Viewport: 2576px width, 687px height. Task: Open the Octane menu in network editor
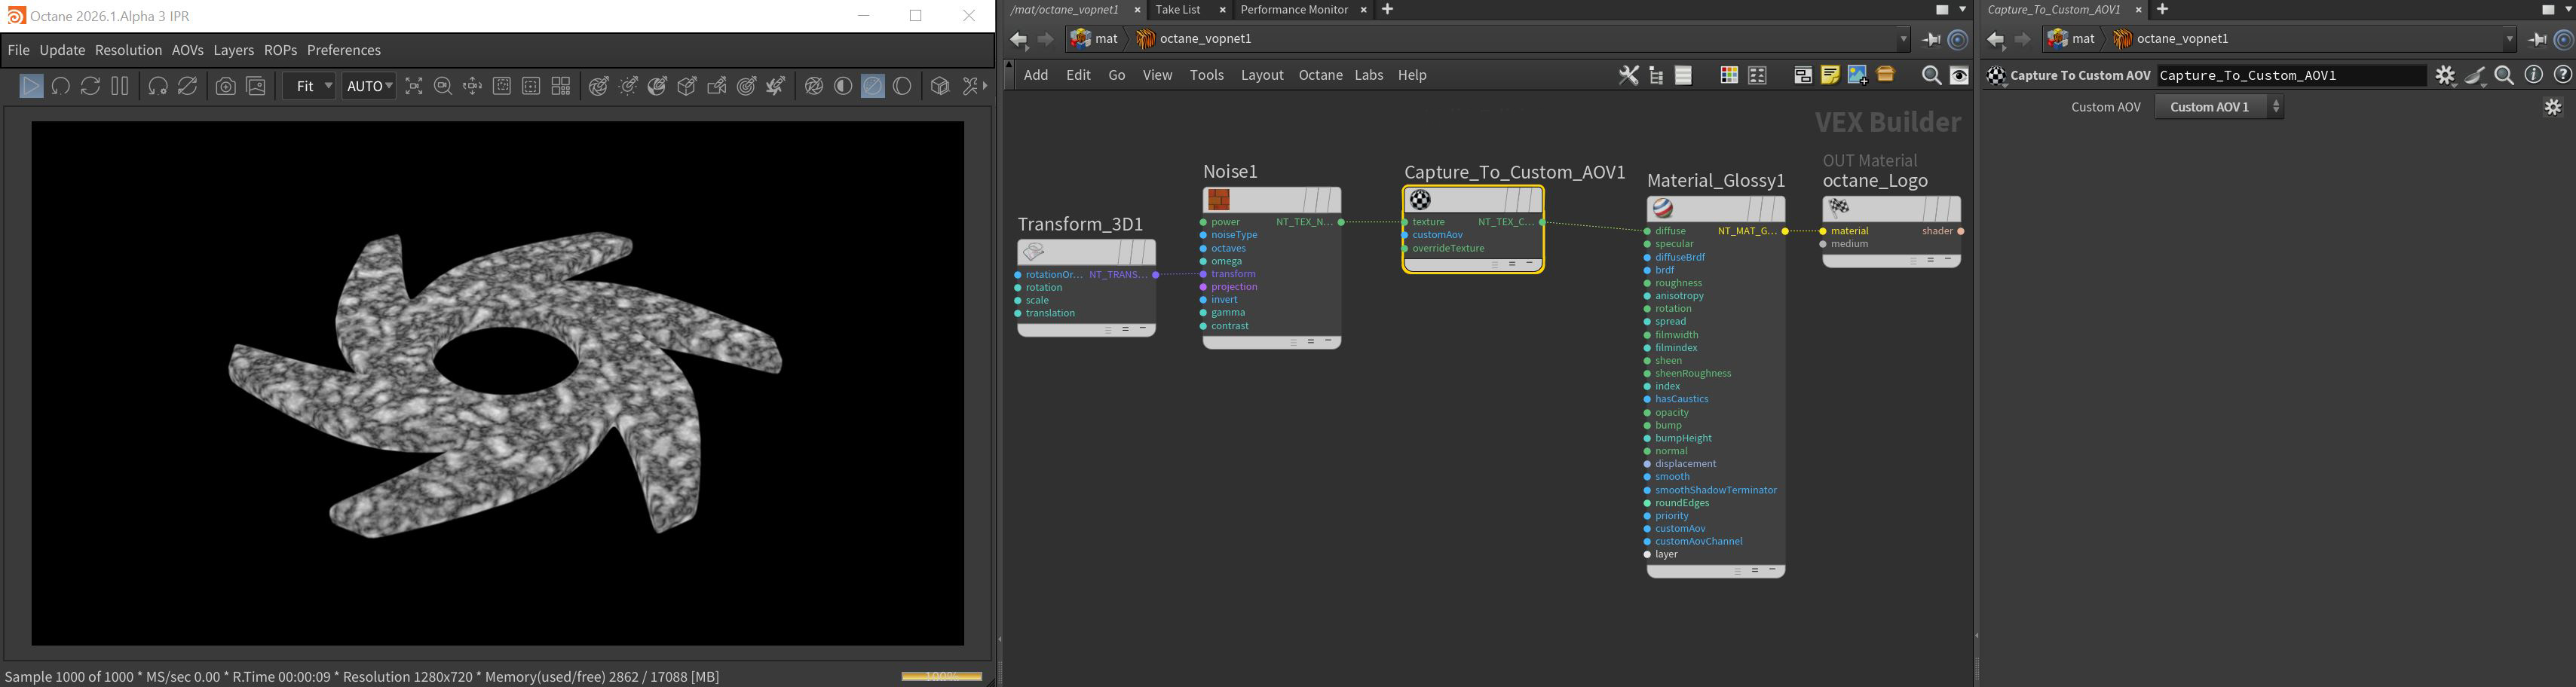pyautogui.click(x=1319, y=75)
